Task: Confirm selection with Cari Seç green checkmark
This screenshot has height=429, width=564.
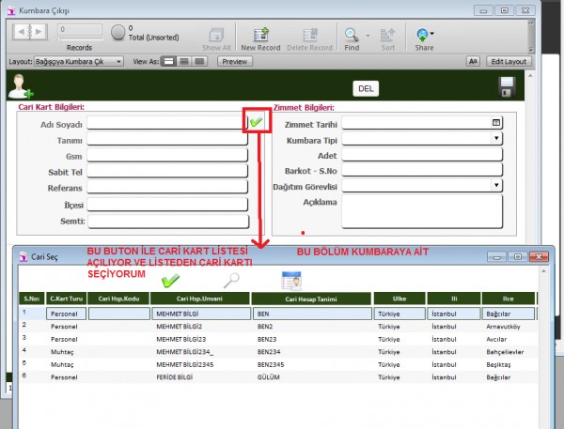Action: click(x=170, y=280)
